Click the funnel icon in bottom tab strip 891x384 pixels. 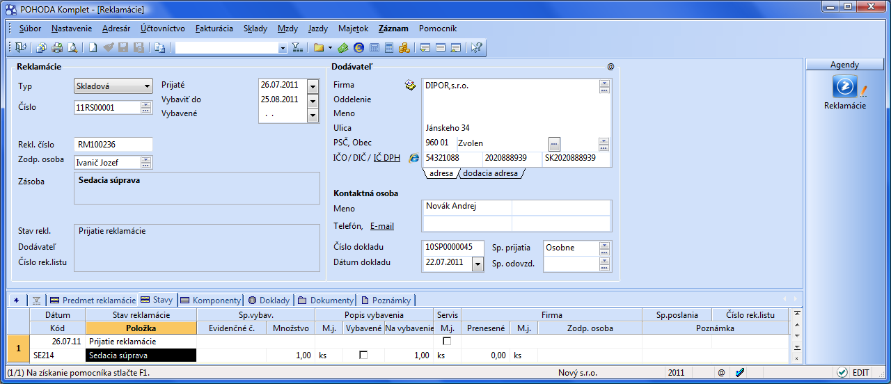37,300
